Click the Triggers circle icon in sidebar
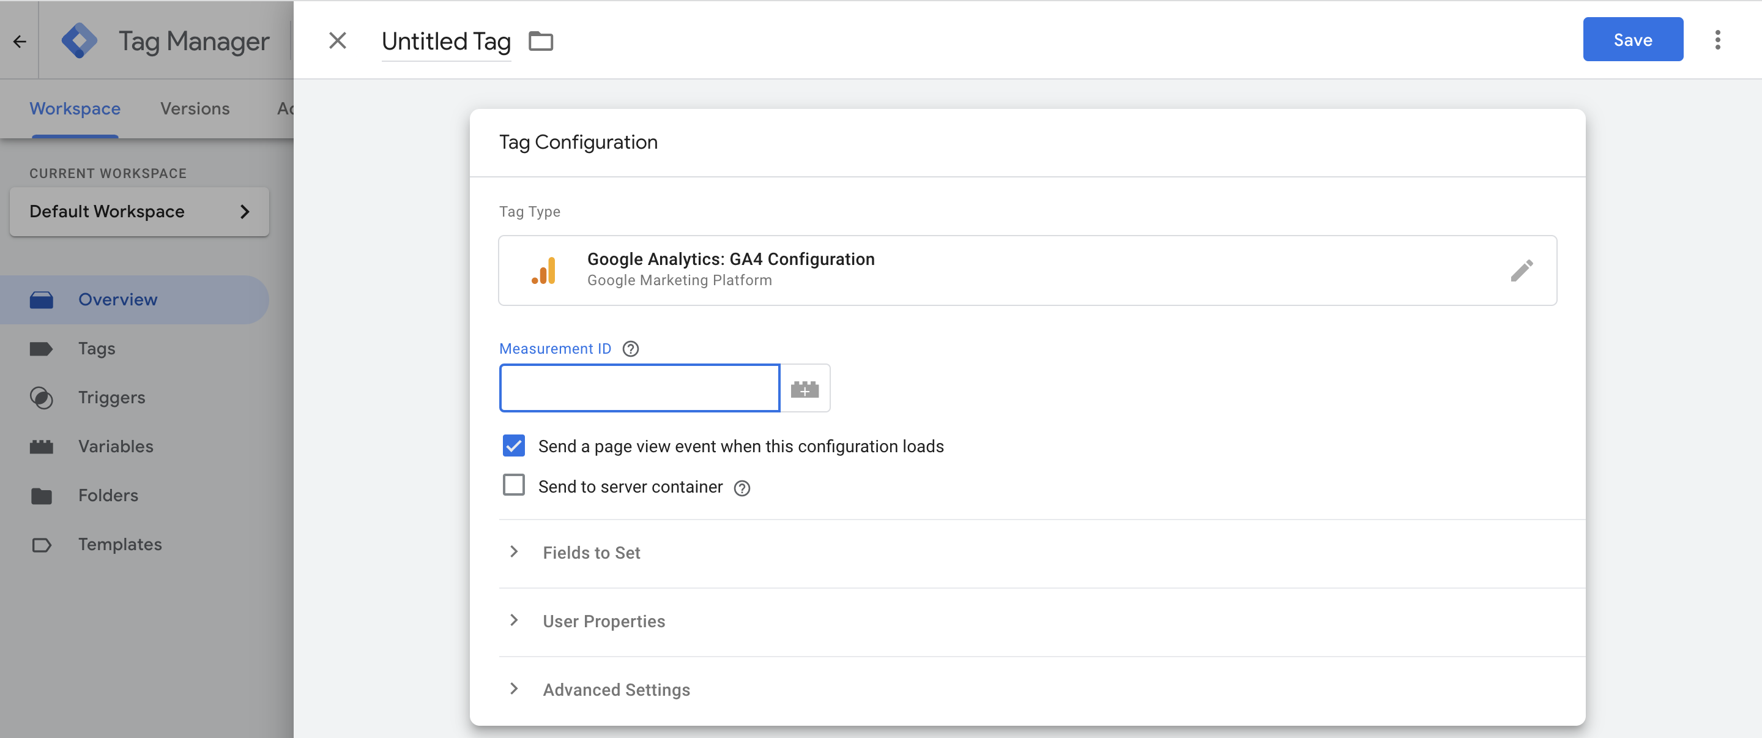Screen dimensions: 1762x738 point(41,398)
